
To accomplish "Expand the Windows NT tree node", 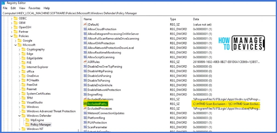I will 19,129.
